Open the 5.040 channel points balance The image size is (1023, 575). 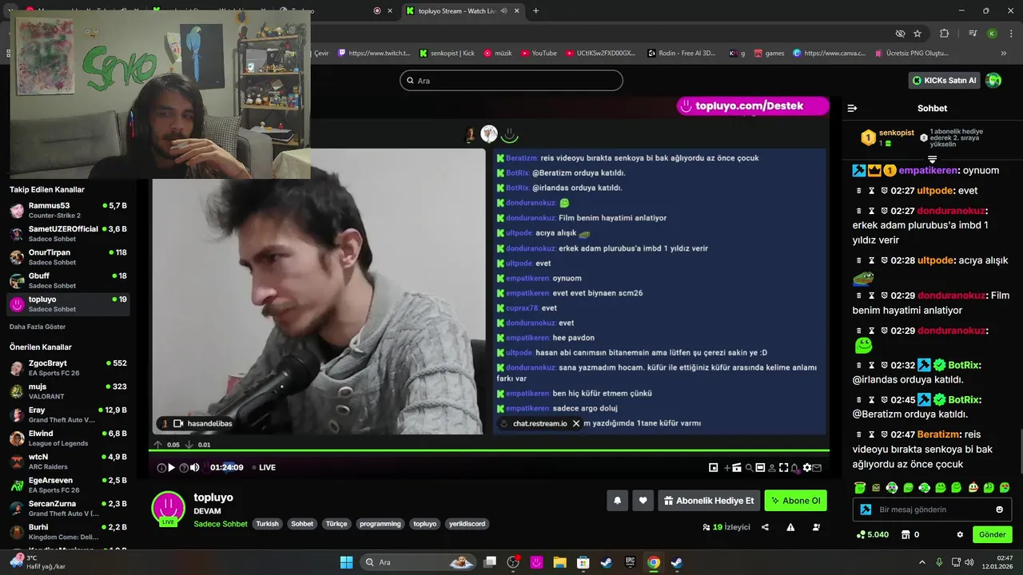[872, 534]
